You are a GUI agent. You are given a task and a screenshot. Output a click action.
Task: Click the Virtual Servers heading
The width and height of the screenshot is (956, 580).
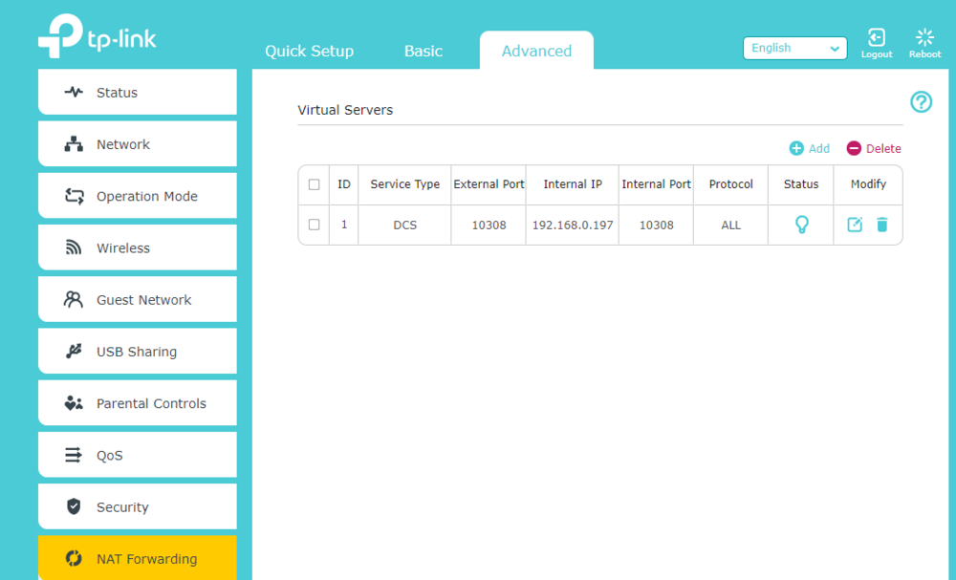345,110
